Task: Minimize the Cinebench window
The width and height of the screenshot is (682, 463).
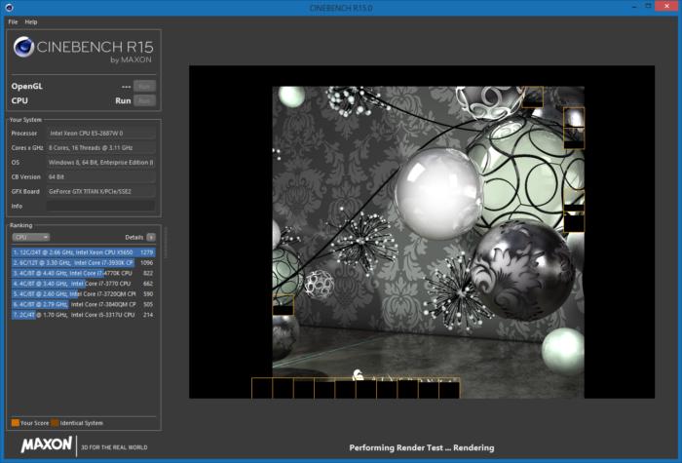Action: (x=634, y=6)
